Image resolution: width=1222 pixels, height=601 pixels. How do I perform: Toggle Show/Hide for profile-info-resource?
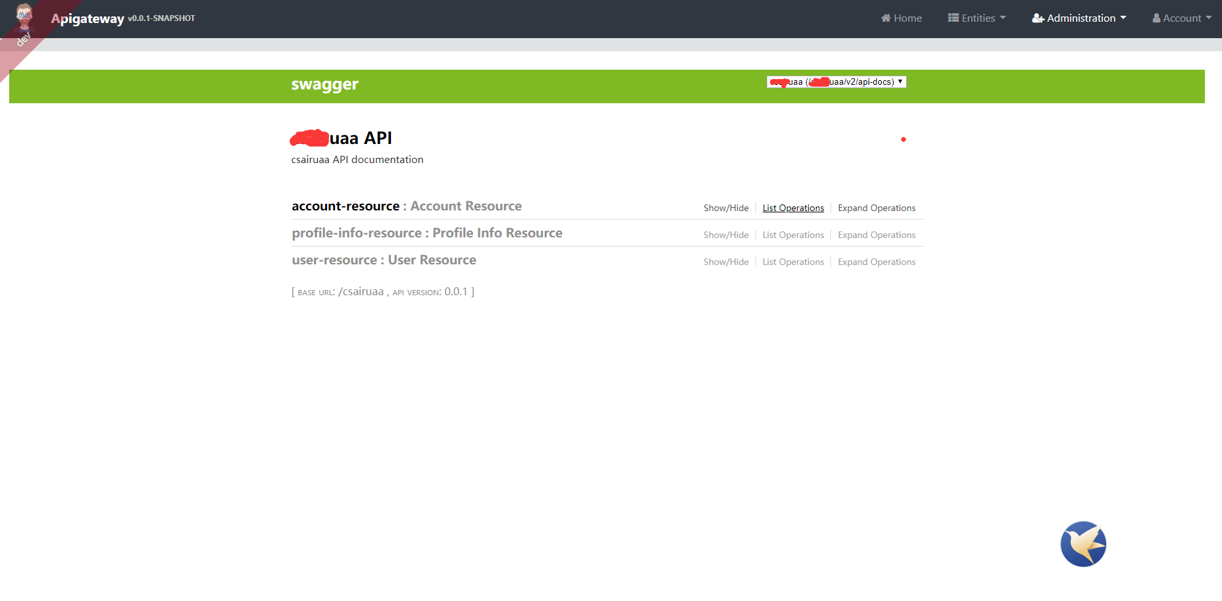(726, 235)
